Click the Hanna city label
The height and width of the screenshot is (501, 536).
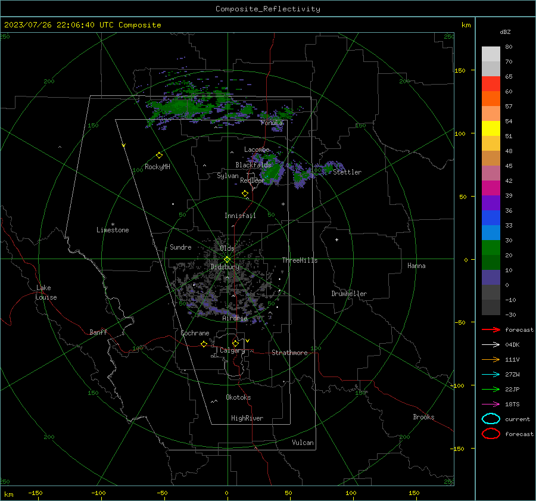click(x=416, y=266)
